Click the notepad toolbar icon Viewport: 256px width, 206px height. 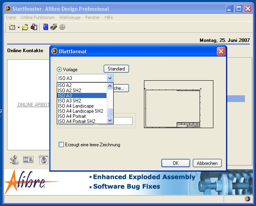pyautogui.click(x=54, y=27)
